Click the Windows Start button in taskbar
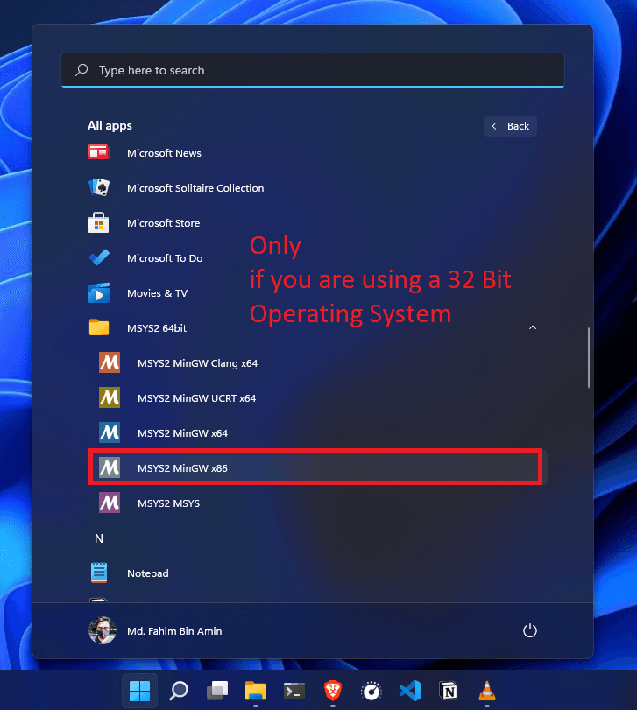Screen dimensions: 637x710 coord(139,691)
